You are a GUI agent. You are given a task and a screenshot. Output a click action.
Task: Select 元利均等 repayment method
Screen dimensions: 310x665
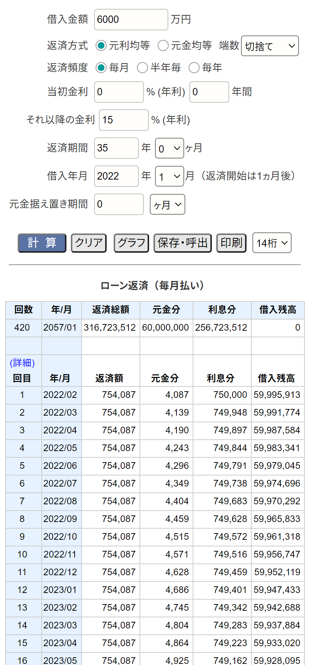[101, 46]
